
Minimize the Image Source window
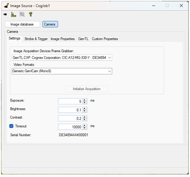click(x=154, y=6)
